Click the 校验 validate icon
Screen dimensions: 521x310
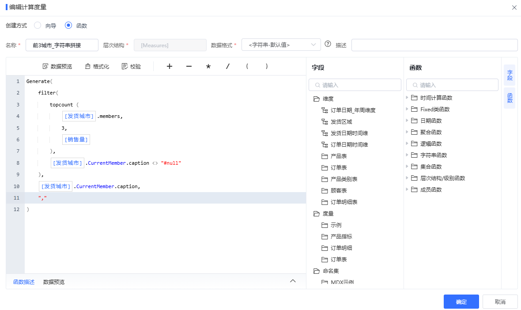(125, 66)
